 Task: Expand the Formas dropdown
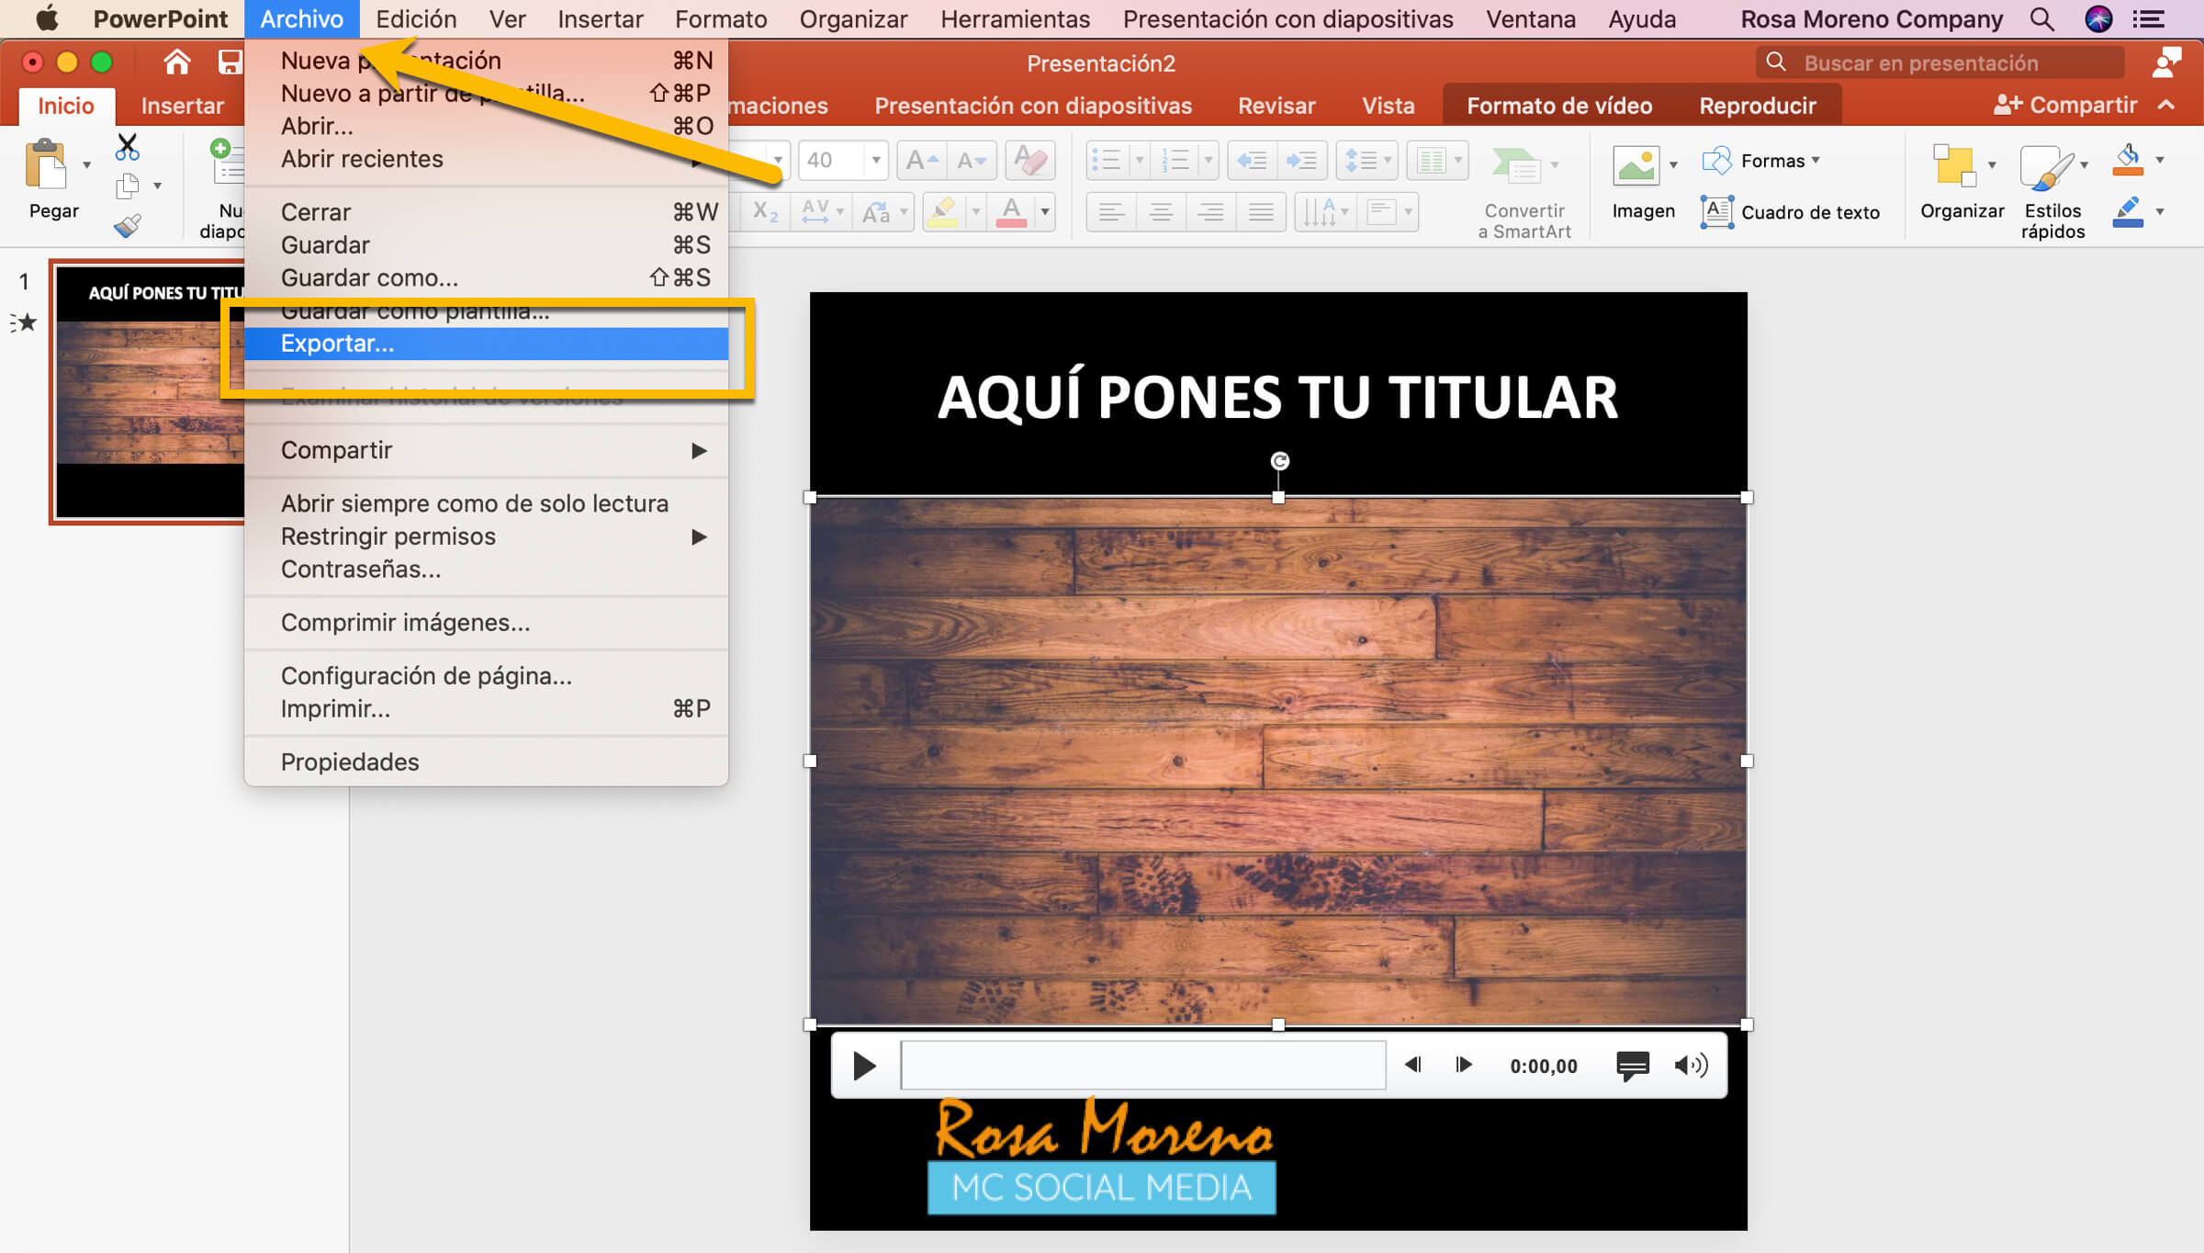1816,160
